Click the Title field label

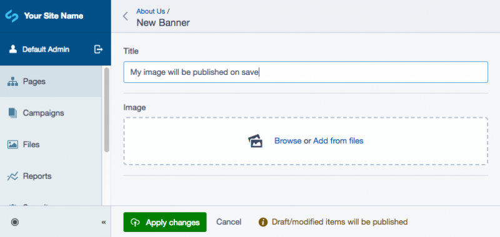pyautogui.click(x=131, y=51)
